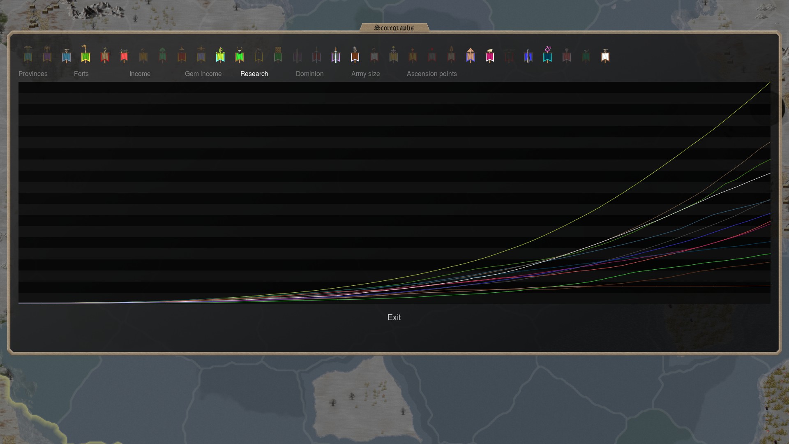Click magenta white-bordered banner with scroll top
The width and height of the screenshot is (789, 444).
click(x=490, y=55)
